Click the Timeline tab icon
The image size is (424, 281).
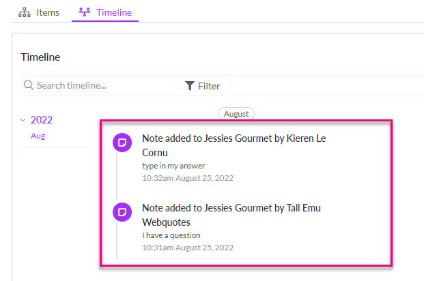click(x=85, y=12)
